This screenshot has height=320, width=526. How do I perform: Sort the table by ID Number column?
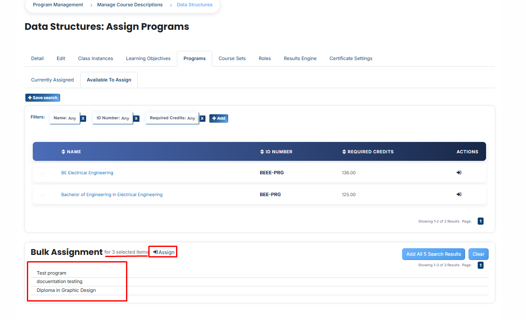[276, 152]
